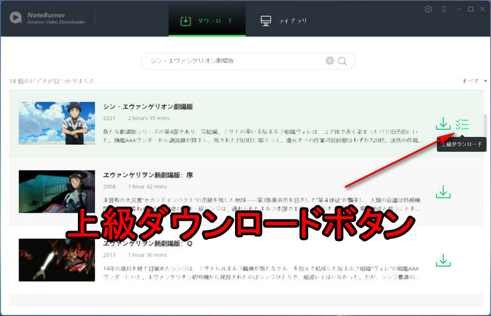The width and height of the screenshot is (491, 316).
Task: Clear the search field with X icon
Action: point(330,61)
